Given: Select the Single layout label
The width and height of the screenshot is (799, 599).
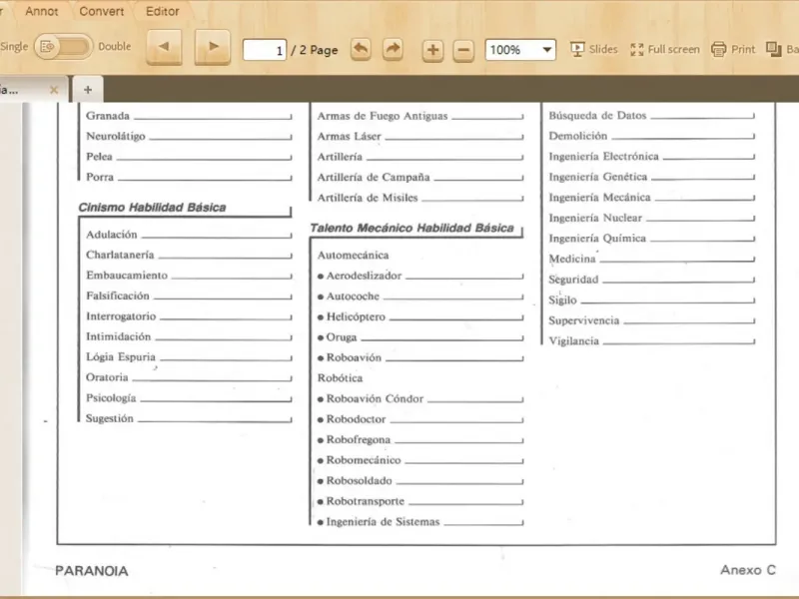Looking at the screenshot, I should 14,46.
